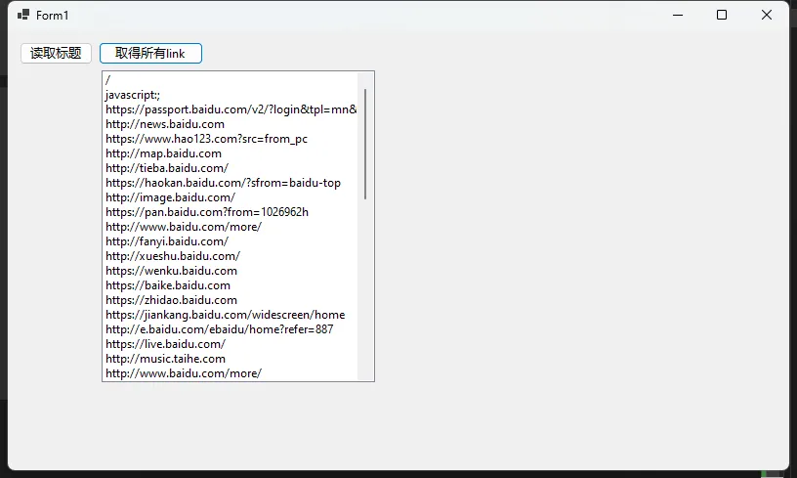Image resolution: width=797 pixels, height=478 pixels.
Task: Click the 取得所有link button
Action: pyautogui.click(x=151, y=54)
